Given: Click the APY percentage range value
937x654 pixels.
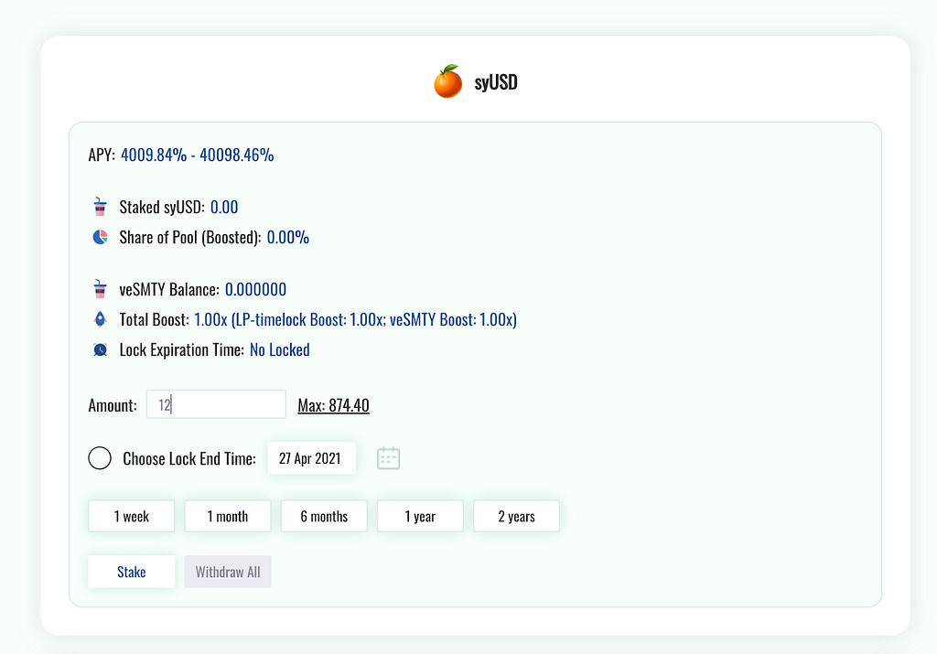Looking at the screenshot, I should coord(198,155).
